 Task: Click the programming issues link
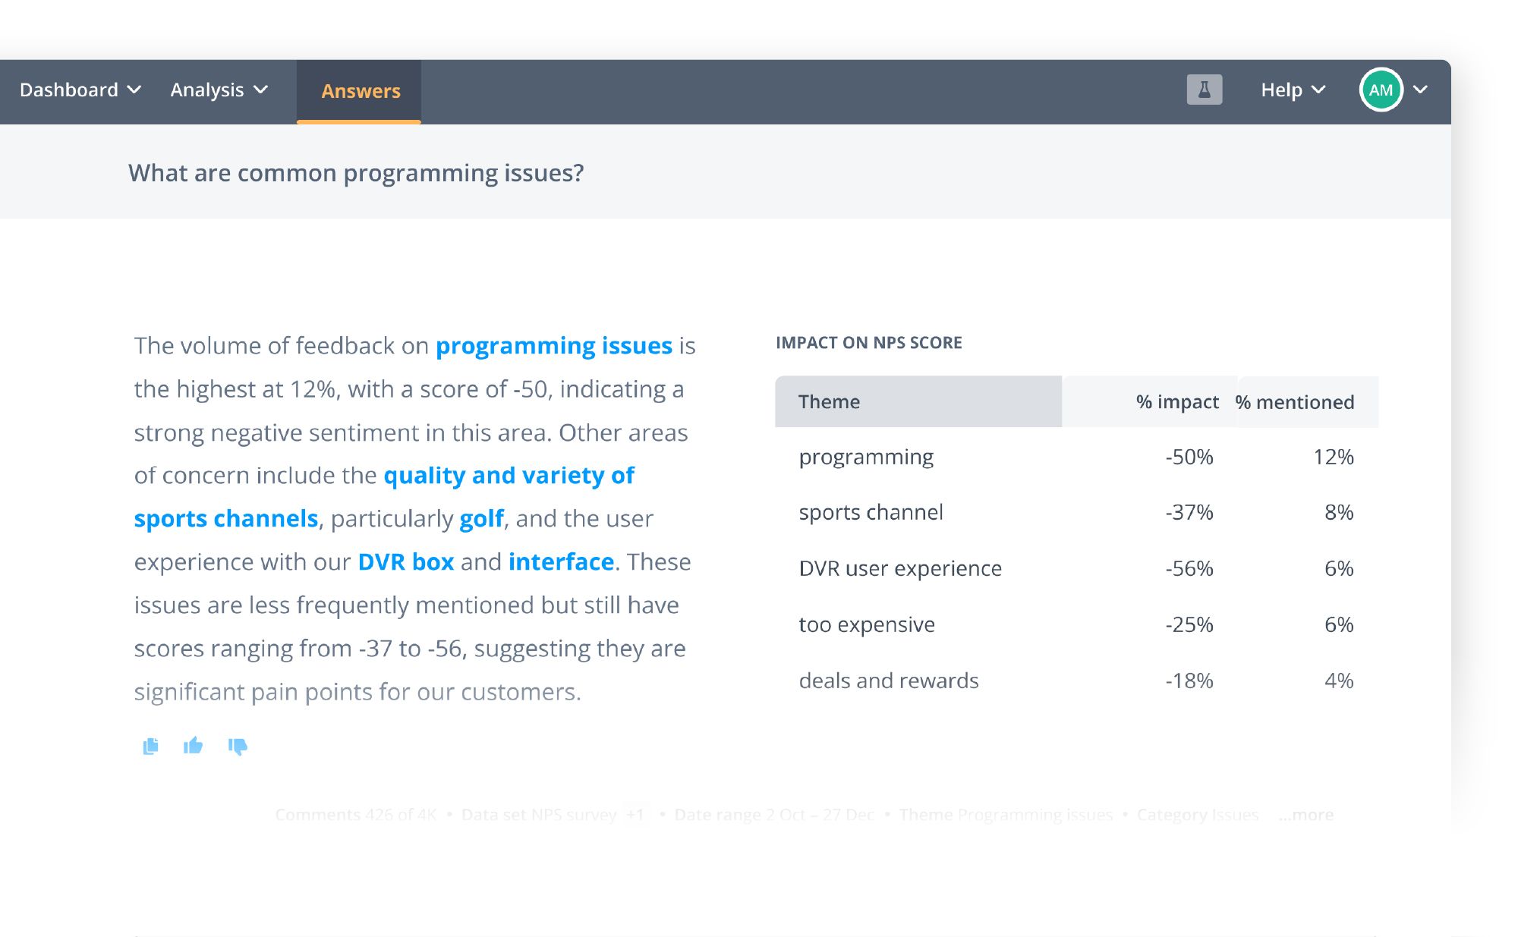pos(553,345)
